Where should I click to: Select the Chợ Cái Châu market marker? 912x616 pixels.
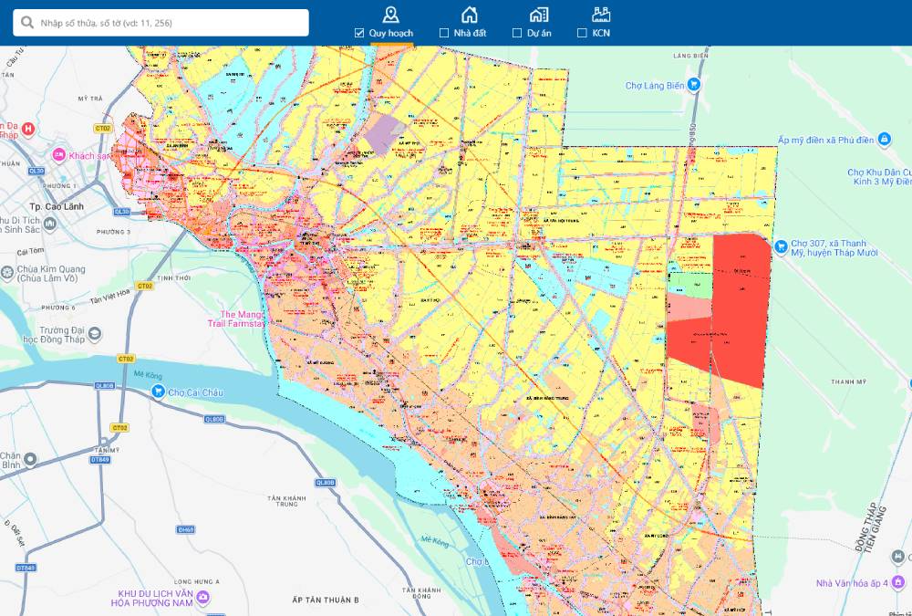[x=159, y=392]
